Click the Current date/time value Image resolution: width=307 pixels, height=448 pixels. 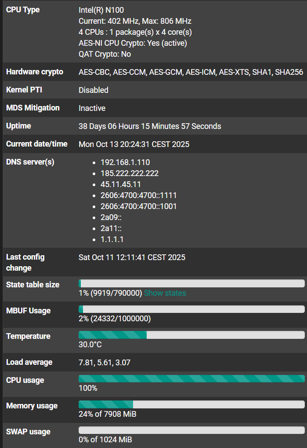coord(134,144)
